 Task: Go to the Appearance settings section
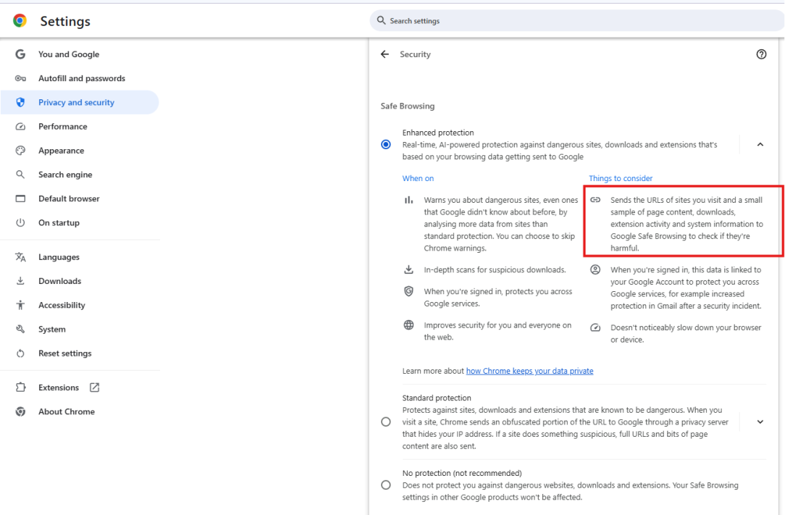[x=80, y=150]
